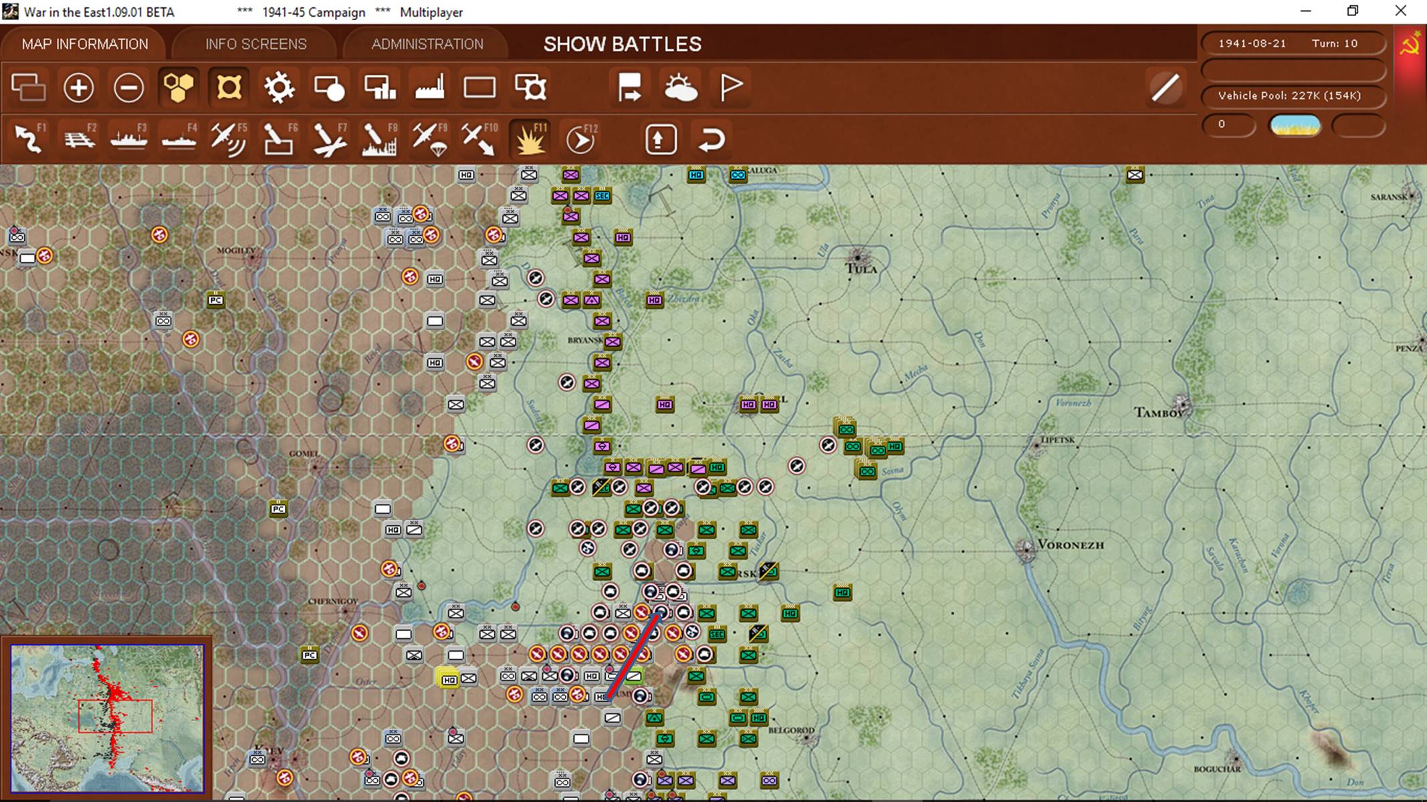Screen dimensions: 1427x802
Task: Select F1 move mode
Action: (29, 139)
